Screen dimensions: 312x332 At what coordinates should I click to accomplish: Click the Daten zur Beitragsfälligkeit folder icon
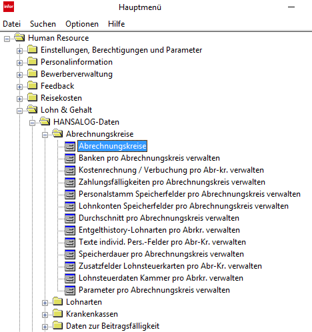click(58, 325)
